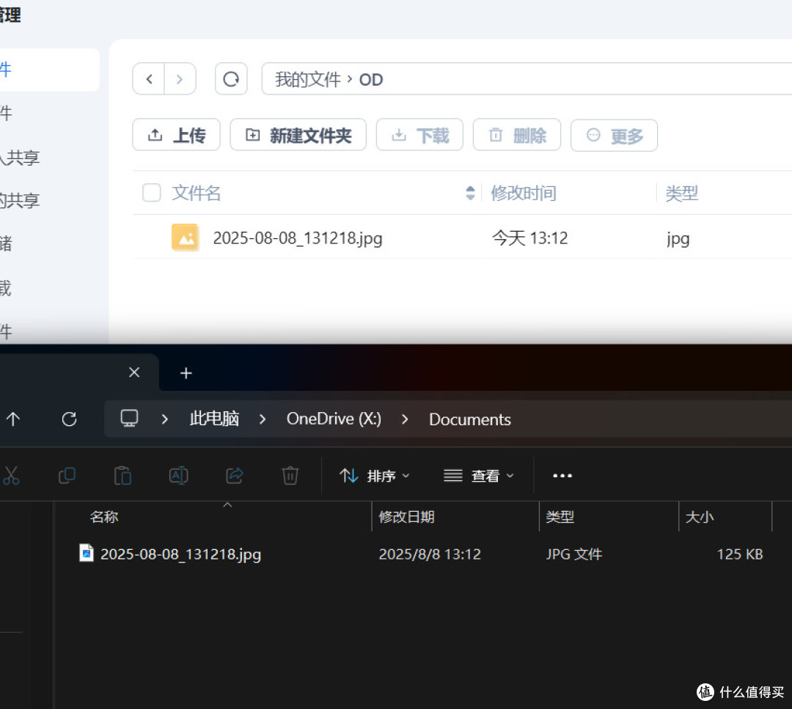Viewport: 792px width, 709px height.
Task: Click the 大小 column header
Action: (x=700, y=517)
